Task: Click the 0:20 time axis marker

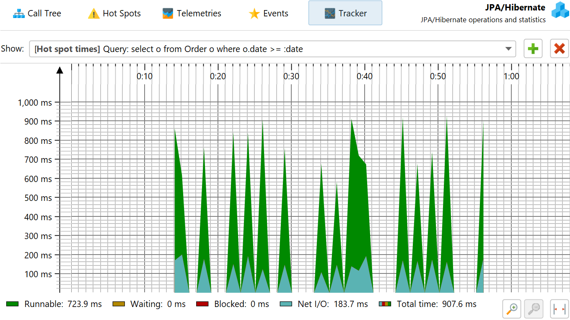Action: click(218, 76)
